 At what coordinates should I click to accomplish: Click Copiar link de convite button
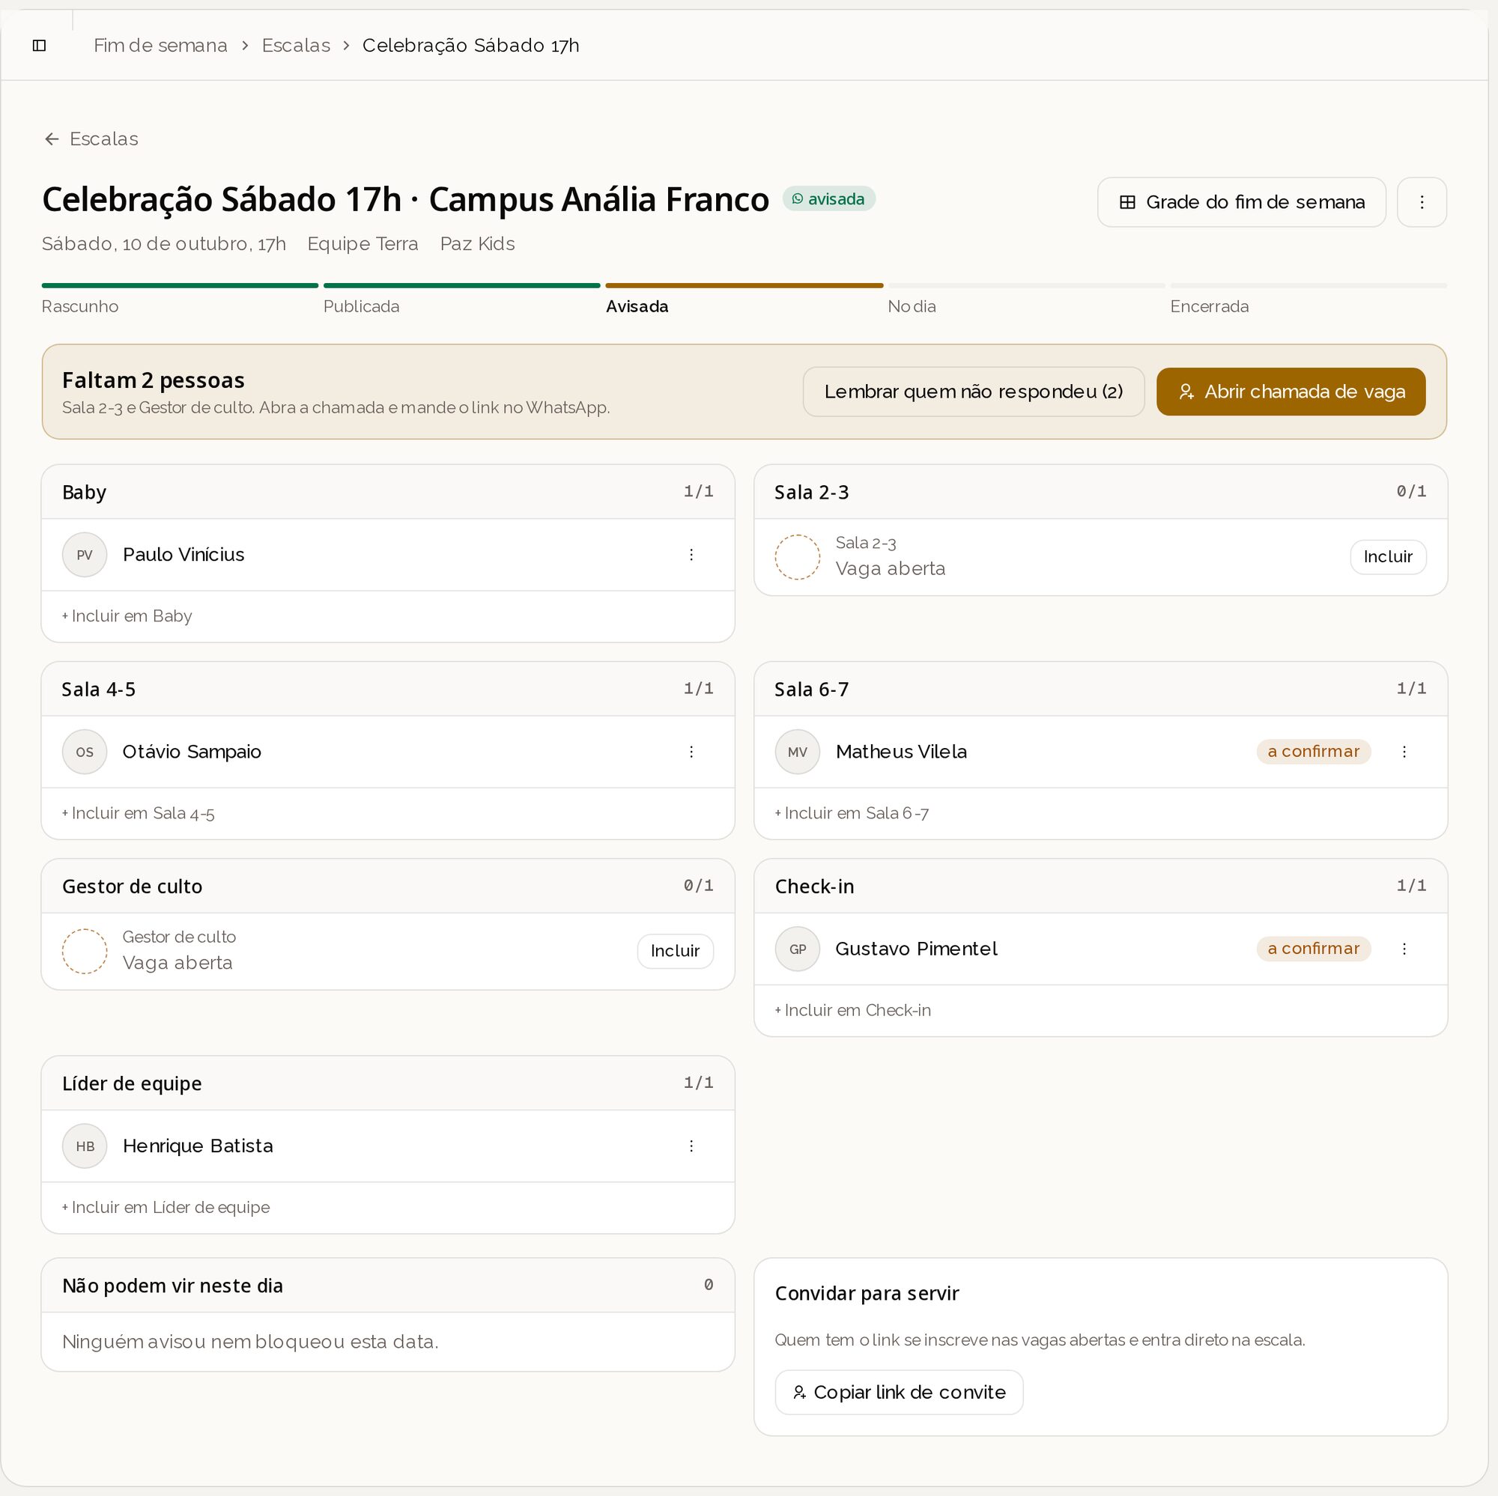point(899,1391)
